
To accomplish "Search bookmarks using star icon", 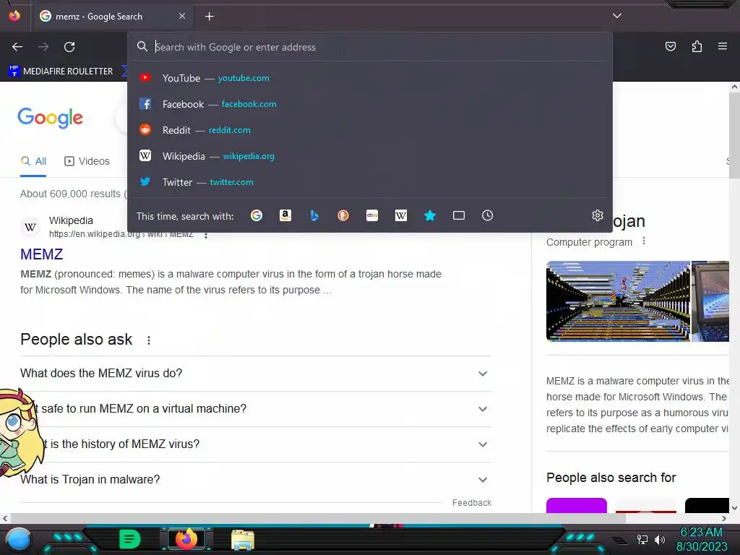I will [429, 215].
